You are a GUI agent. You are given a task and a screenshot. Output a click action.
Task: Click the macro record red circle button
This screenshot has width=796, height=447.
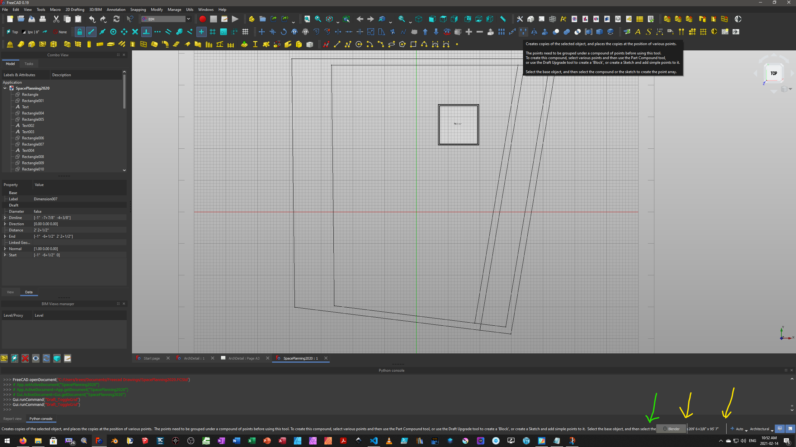[202, 19]
